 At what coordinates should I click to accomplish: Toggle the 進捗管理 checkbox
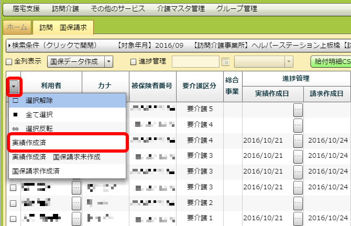133,62
